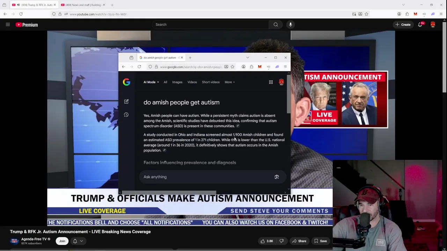Join the Agenda-Free TV channel
Viewport: 447px width, 251px height.
(62, 241)
